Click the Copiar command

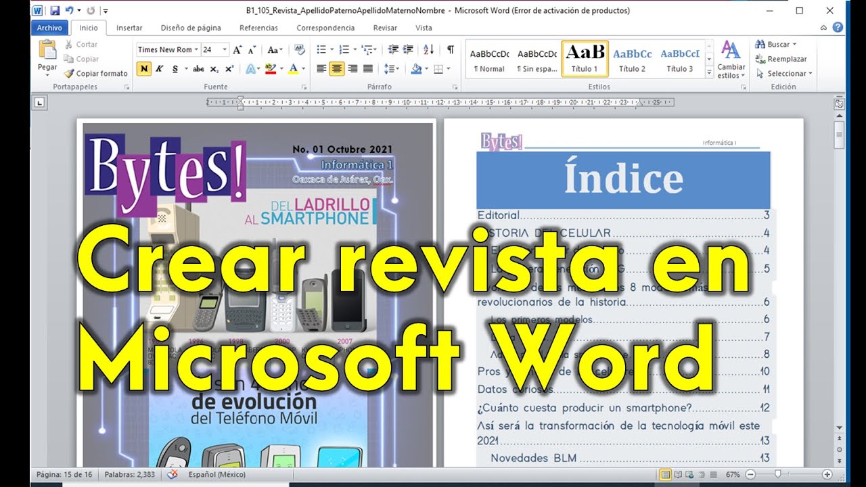click(x=81, y=59)
